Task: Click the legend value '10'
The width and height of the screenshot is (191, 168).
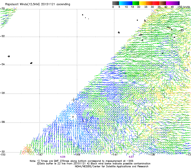Action: tap(126, 7)
